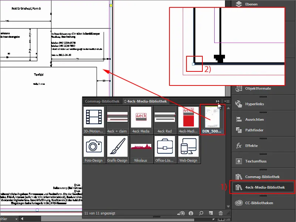Image resolution: width=296 pixels, height=222 pixels.
Task: Delete library item with trash icon
Action: pyautogui.click(x=221, y=213)
